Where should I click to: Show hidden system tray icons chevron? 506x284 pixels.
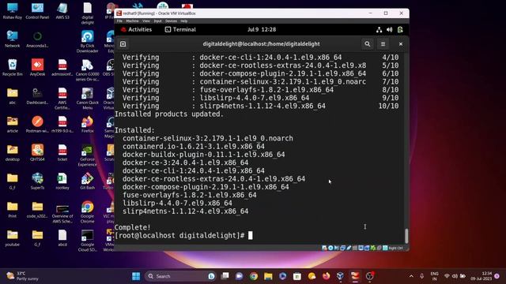[x=411, y=276]
